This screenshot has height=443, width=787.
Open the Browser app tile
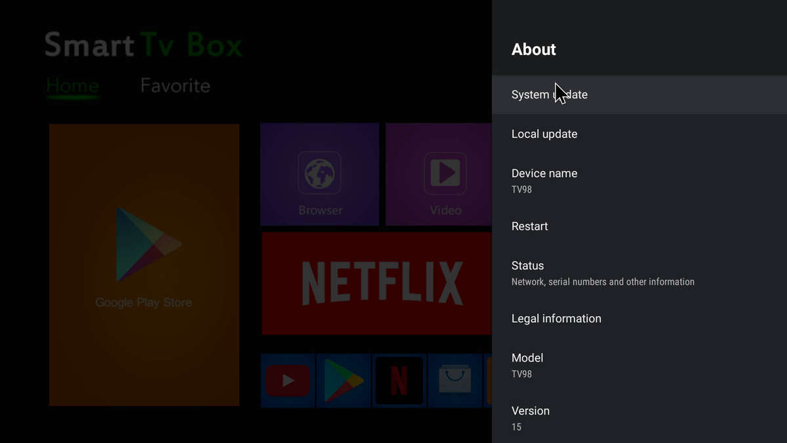click(x=319, y=174)
